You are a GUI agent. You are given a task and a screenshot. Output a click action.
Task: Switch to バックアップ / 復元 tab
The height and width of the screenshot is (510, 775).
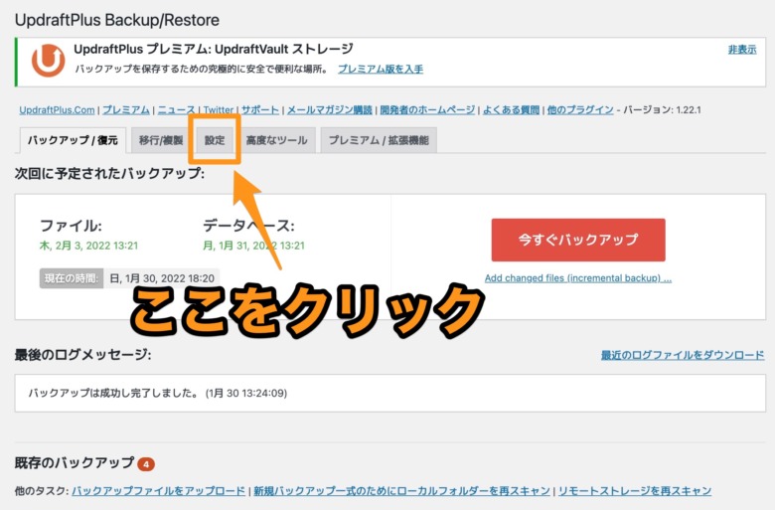[73, 140]
